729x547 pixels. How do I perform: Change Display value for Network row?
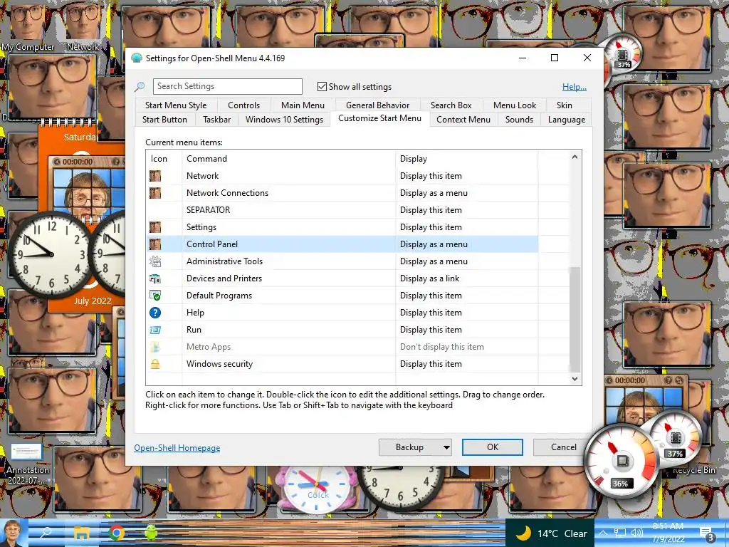[x=431, y=176]
